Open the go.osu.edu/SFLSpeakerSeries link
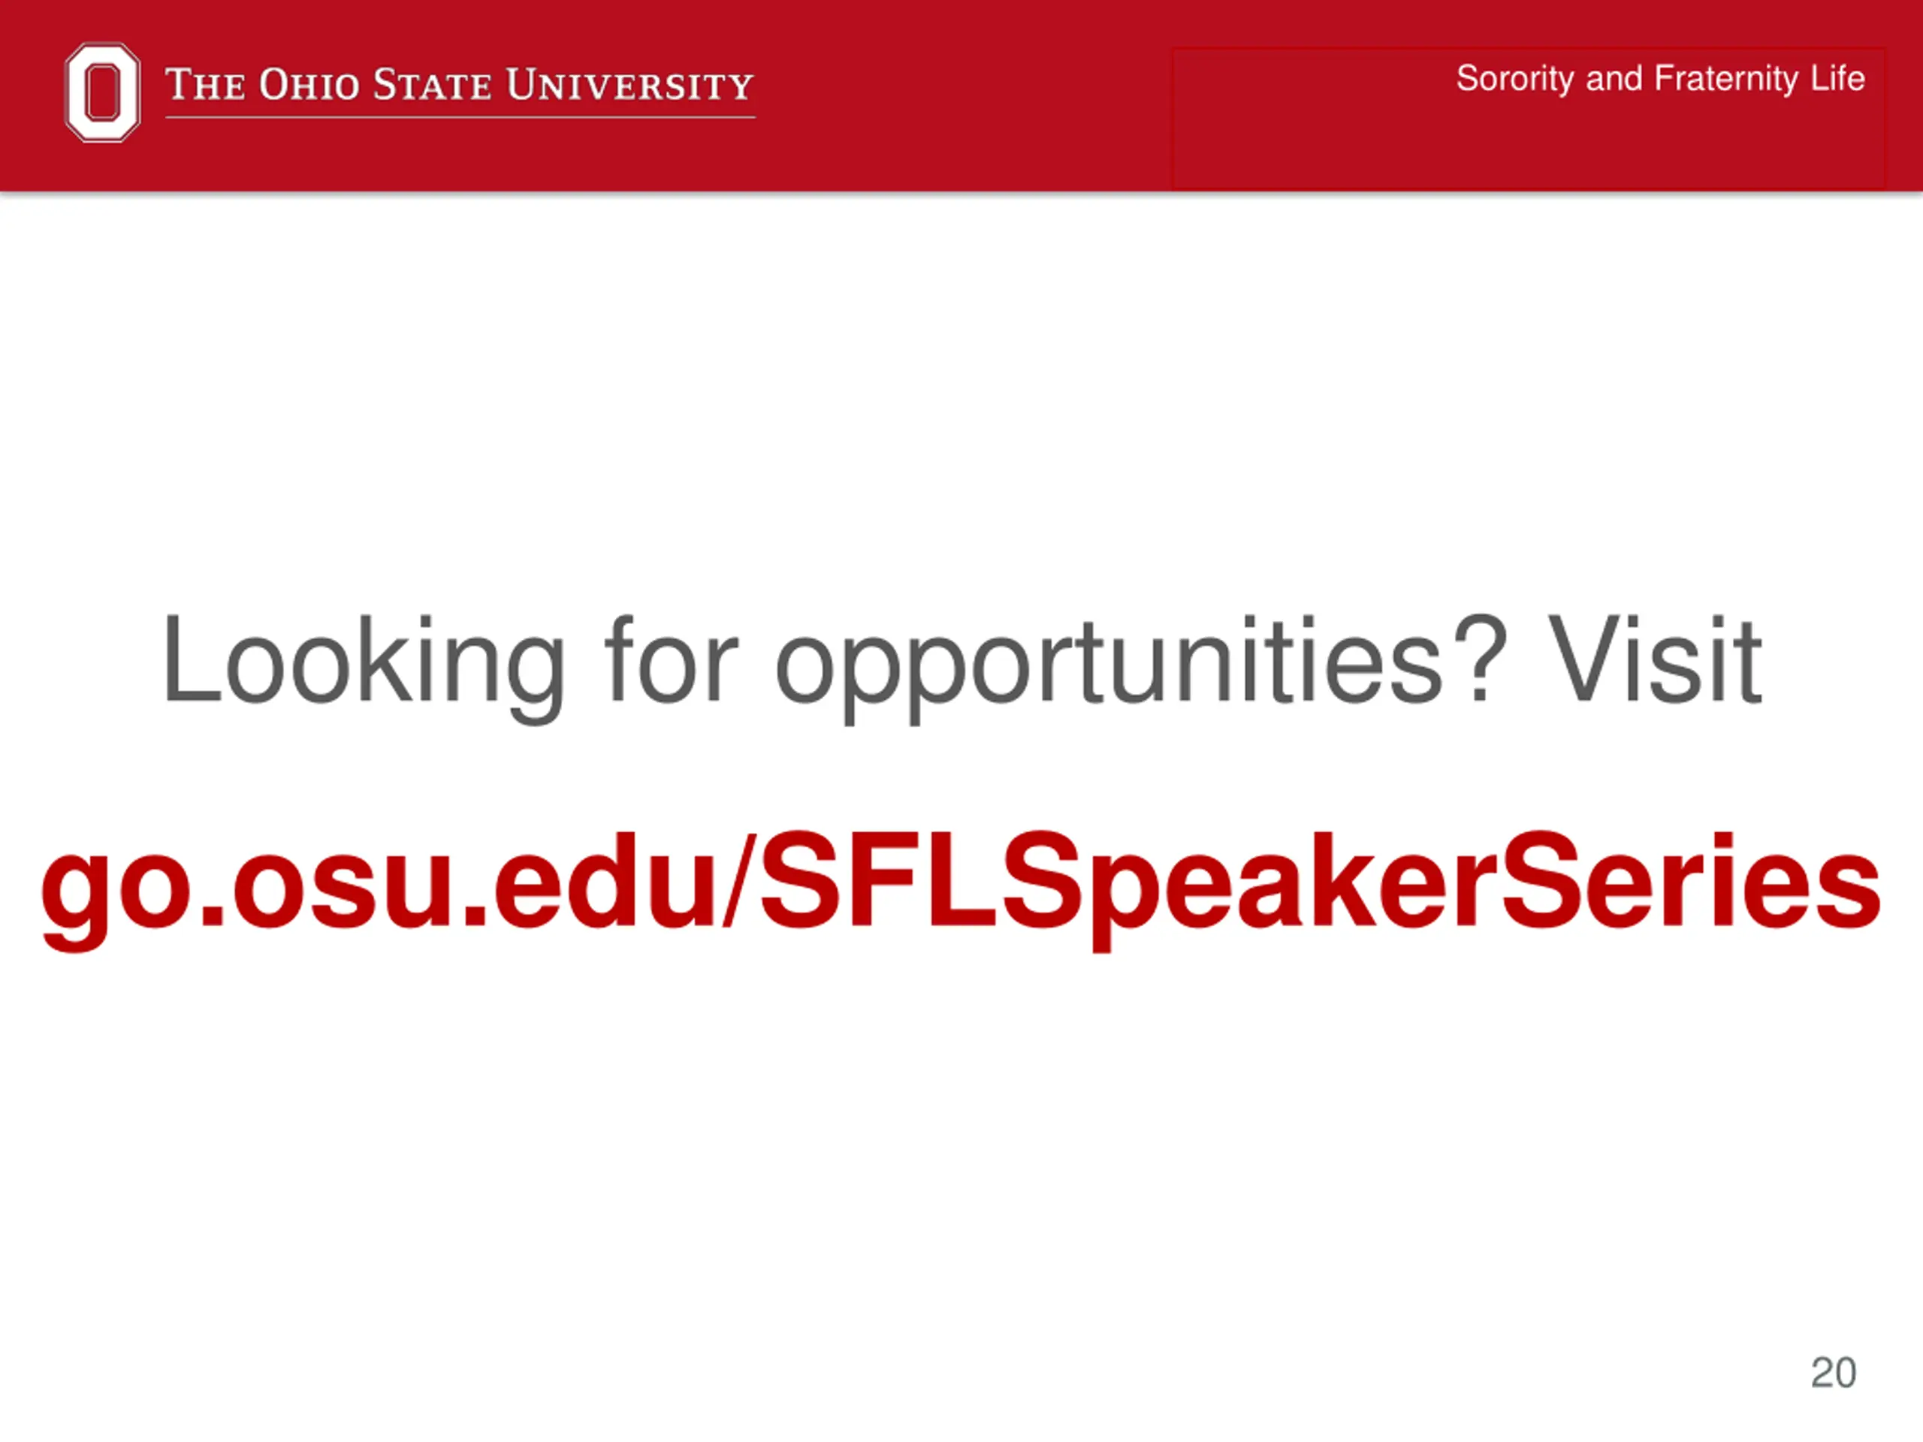This screenshot has height=1442, width=1923. 961,885
